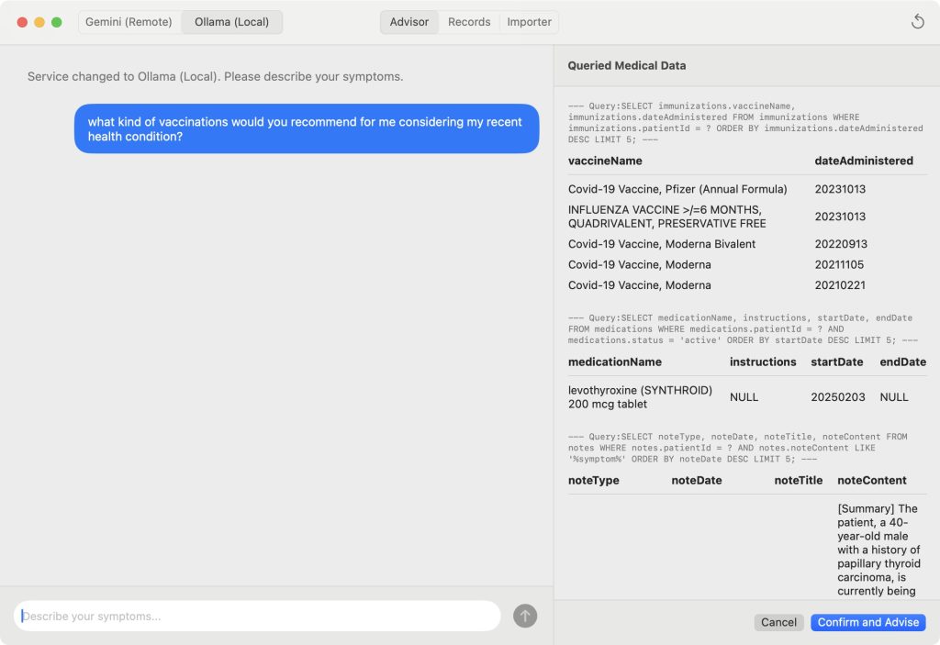The width and height of the screenshot is (940, 645).
Task: Minimize the window with the yellow button
Action: point(39,22)
